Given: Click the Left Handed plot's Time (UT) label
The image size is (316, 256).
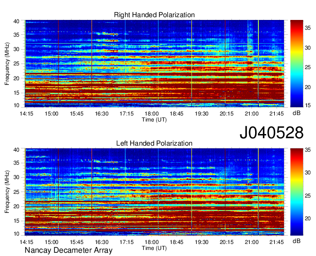Looking at the screenshot, I should (154, 248).
